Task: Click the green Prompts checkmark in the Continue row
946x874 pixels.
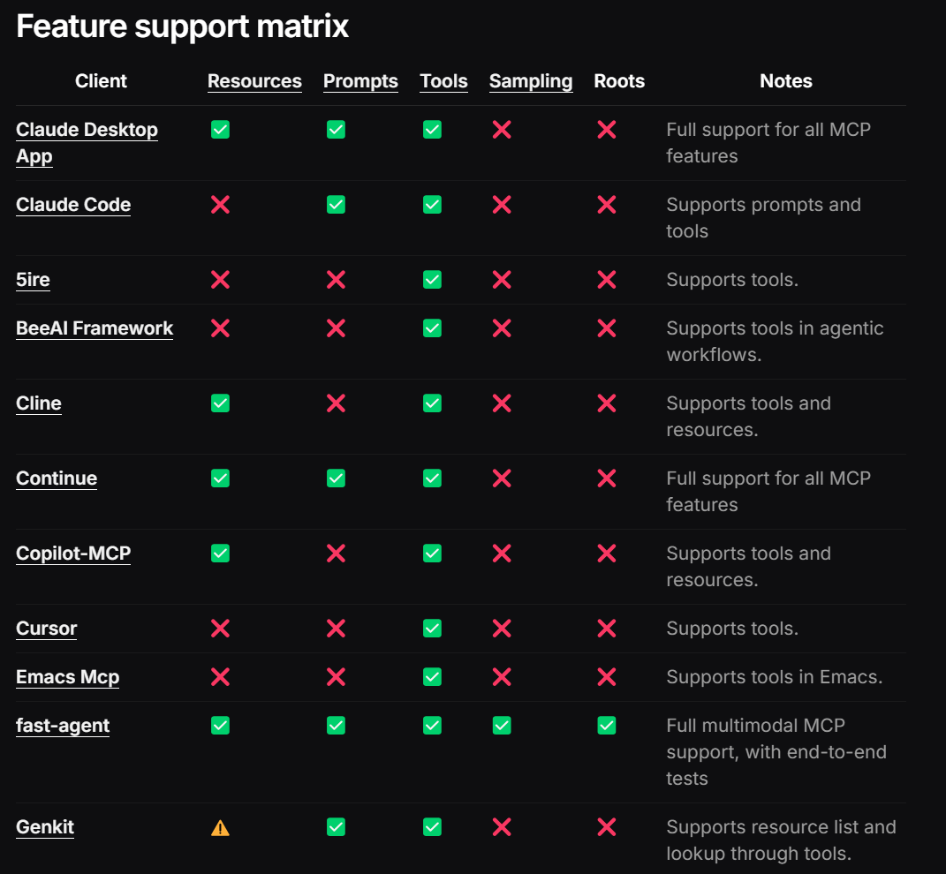Action: [x=336, y=478]
